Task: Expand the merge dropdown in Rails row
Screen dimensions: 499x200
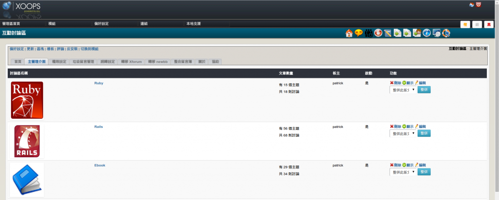Action: coord(403,133)
